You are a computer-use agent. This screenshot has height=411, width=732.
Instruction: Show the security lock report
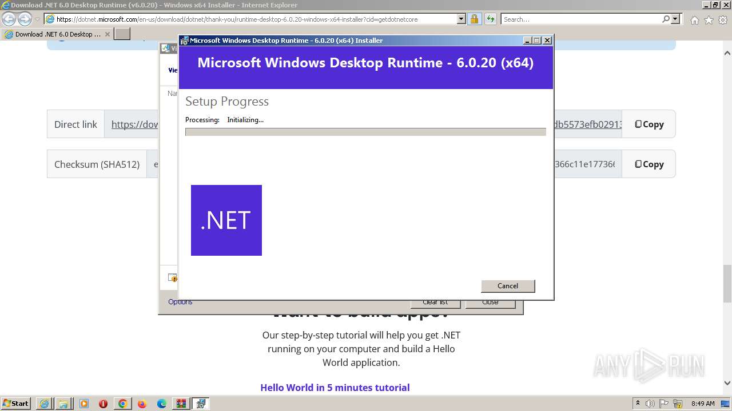coord(474,19)
